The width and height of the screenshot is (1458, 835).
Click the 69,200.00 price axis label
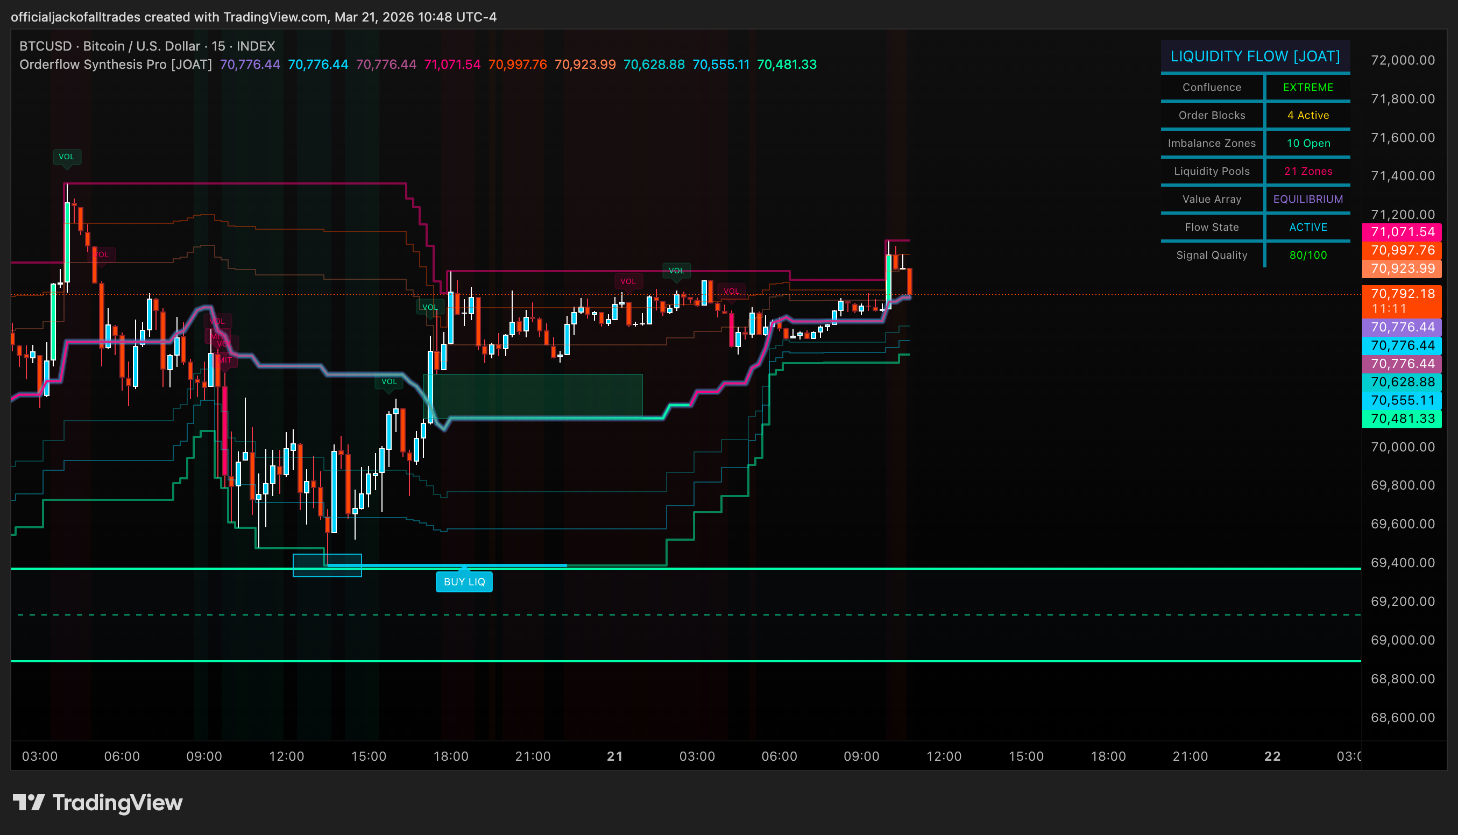1403,602
